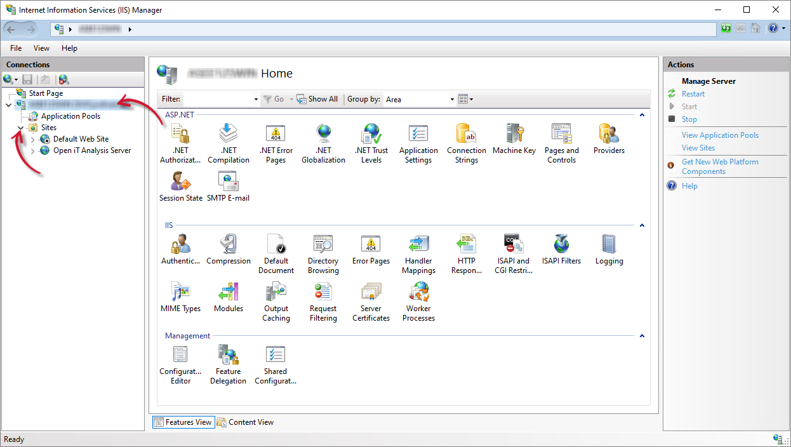Collapse the Sites tree node
The image size is (791, 447).
(x=21, y=128)
